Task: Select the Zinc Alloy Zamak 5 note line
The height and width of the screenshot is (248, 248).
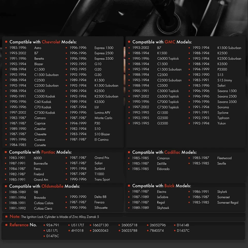Action: coord(54,217)
